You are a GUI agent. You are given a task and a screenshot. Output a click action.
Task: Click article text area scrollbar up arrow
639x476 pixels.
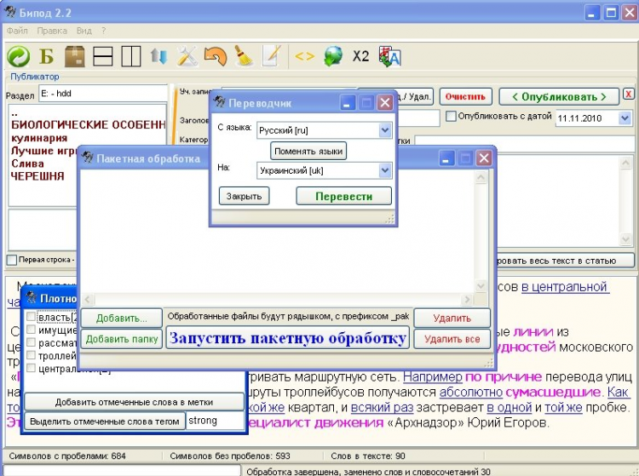(x=625, y=163)
